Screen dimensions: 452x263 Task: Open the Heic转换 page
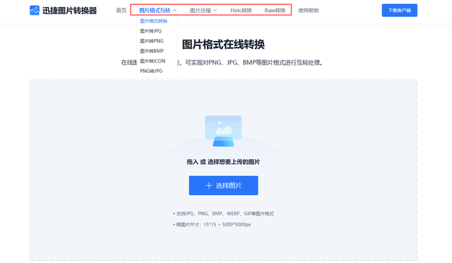coord(241,11)
